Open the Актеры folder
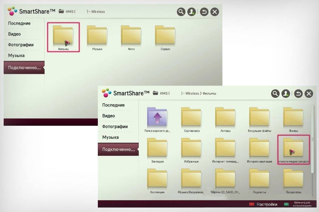Image resolution: width=319 pixels, height=212 pixels. [x=225, y=118]
